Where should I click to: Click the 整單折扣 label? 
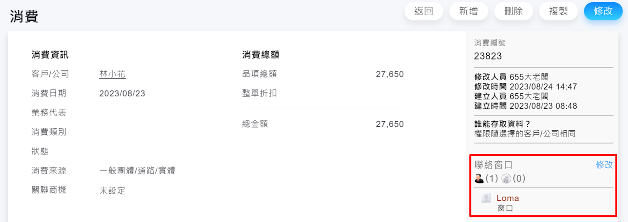pos(259,93)
